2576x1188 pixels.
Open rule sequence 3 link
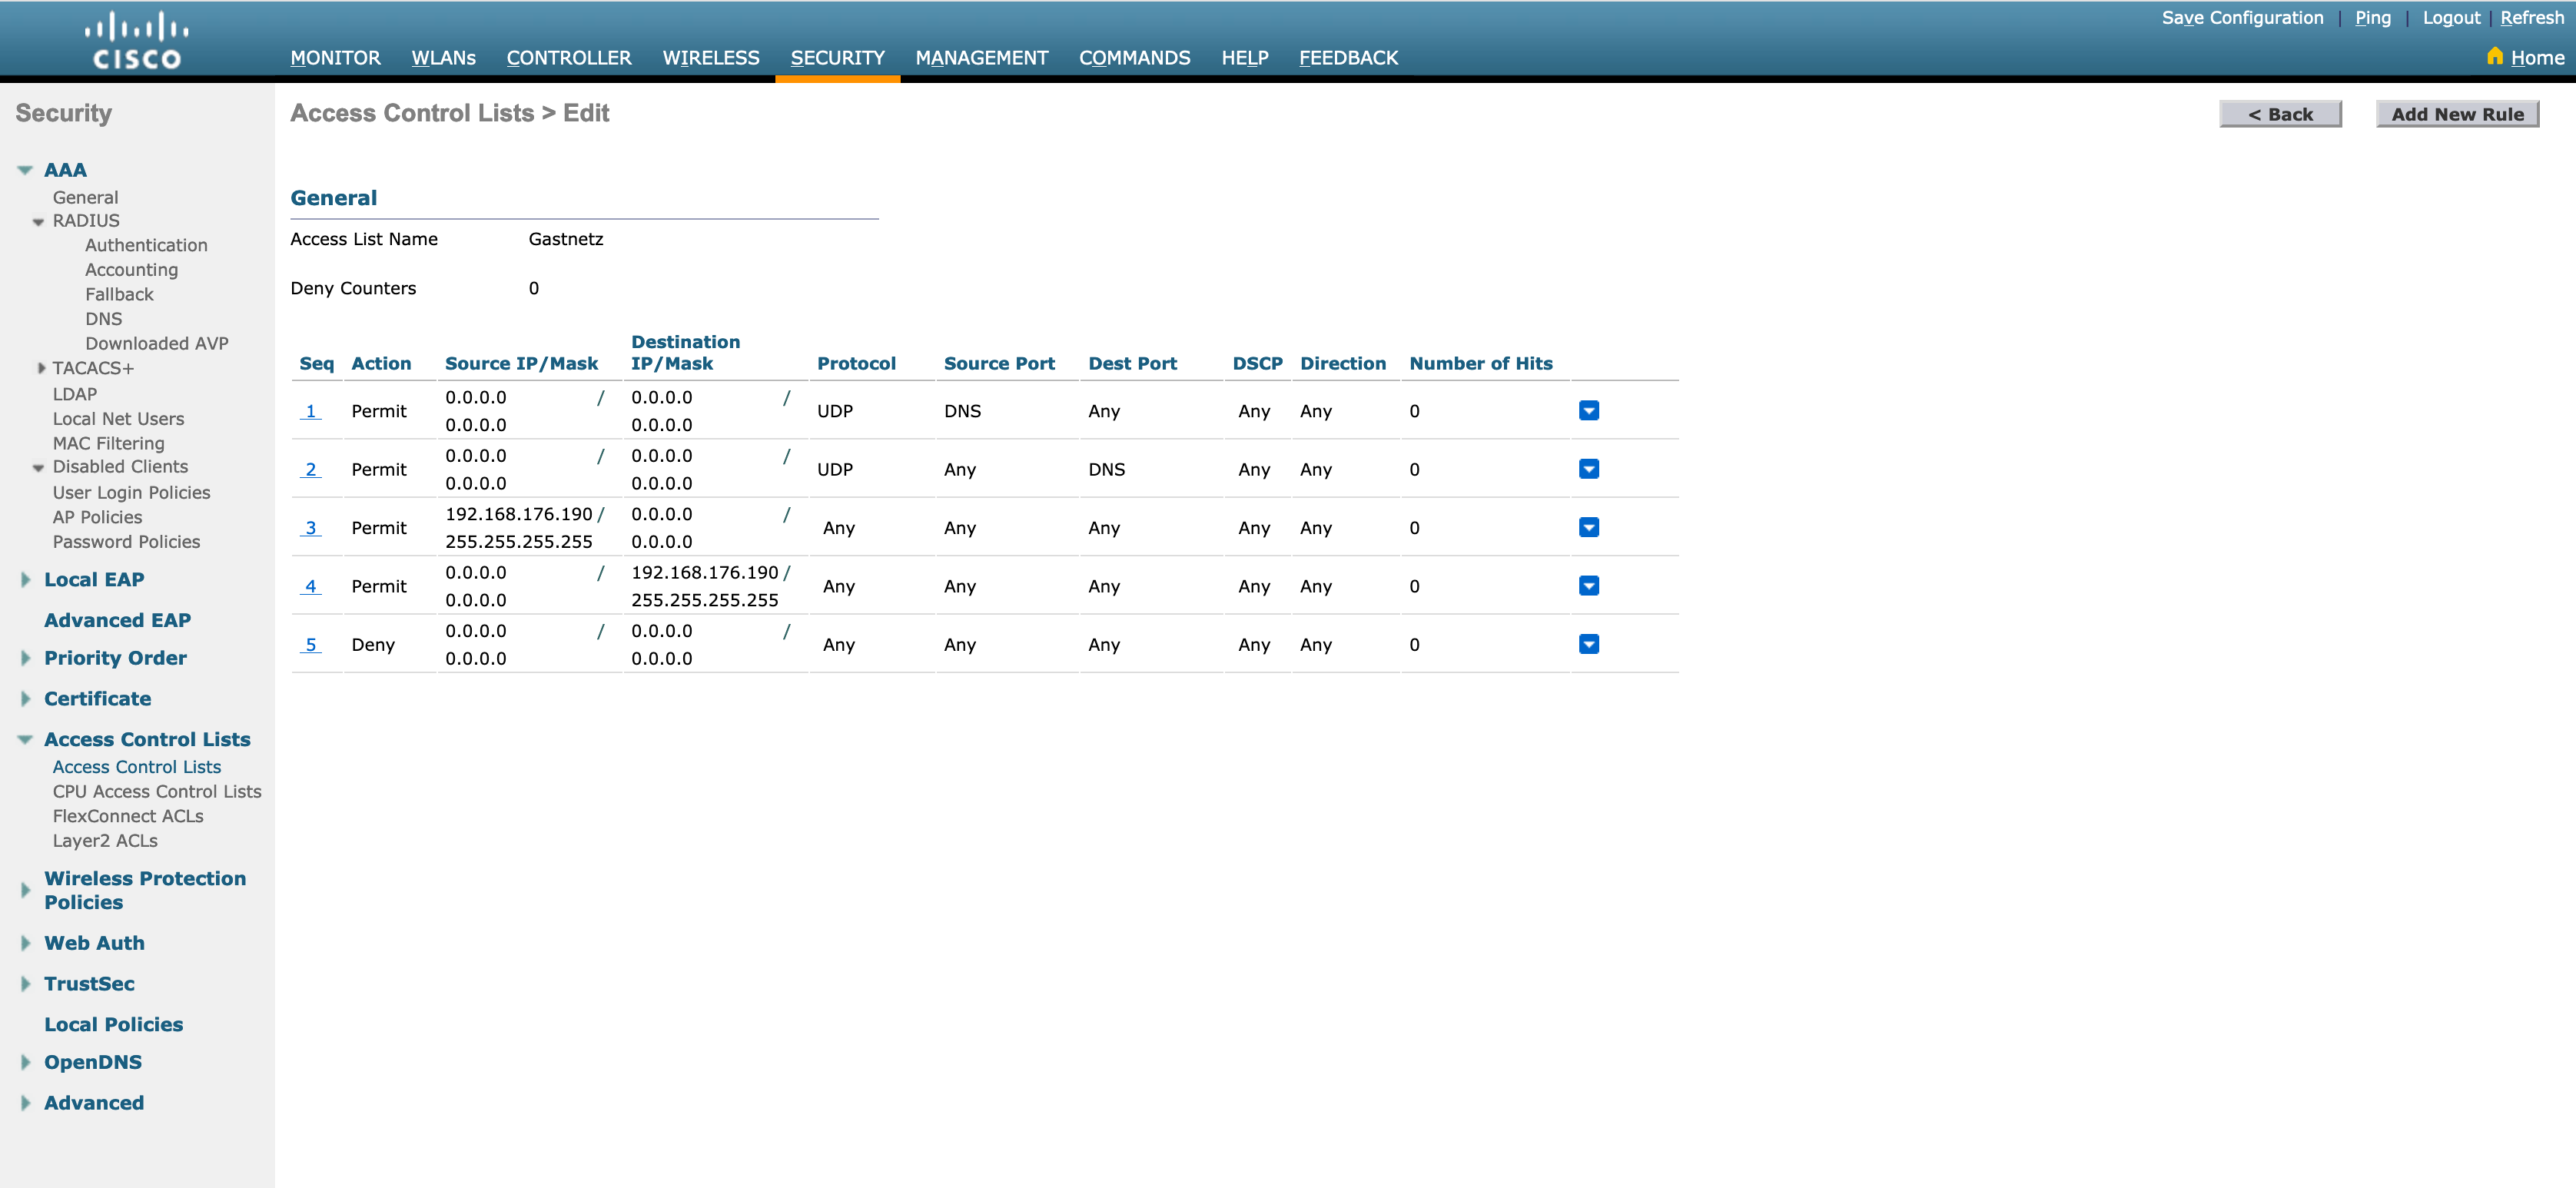click(310, 528)
